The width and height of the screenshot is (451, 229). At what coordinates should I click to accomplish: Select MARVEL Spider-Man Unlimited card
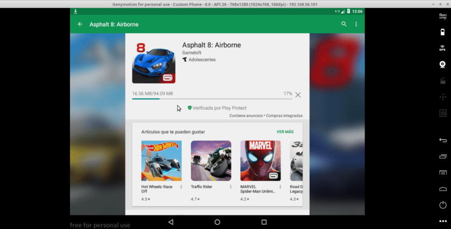(x=260, y=161)
